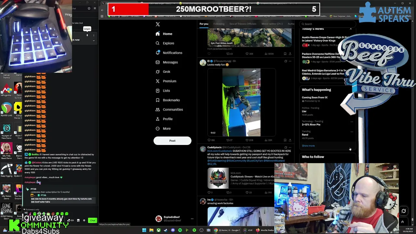Share El's post
This screenshot has width=416, height=234.
point(290,140)
